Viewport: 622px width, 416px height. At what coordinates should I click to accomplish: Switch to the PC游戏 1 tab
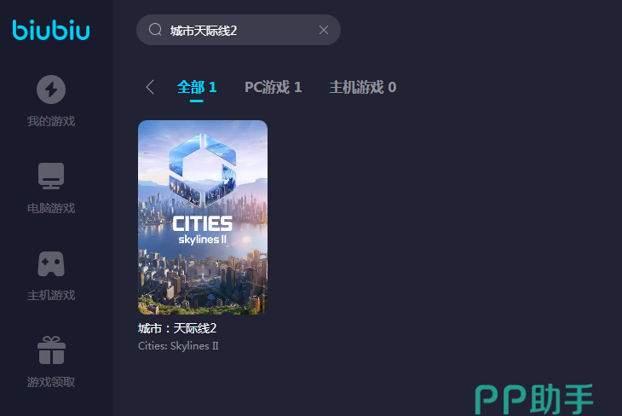pyautogui.click(x=274, y=87)
